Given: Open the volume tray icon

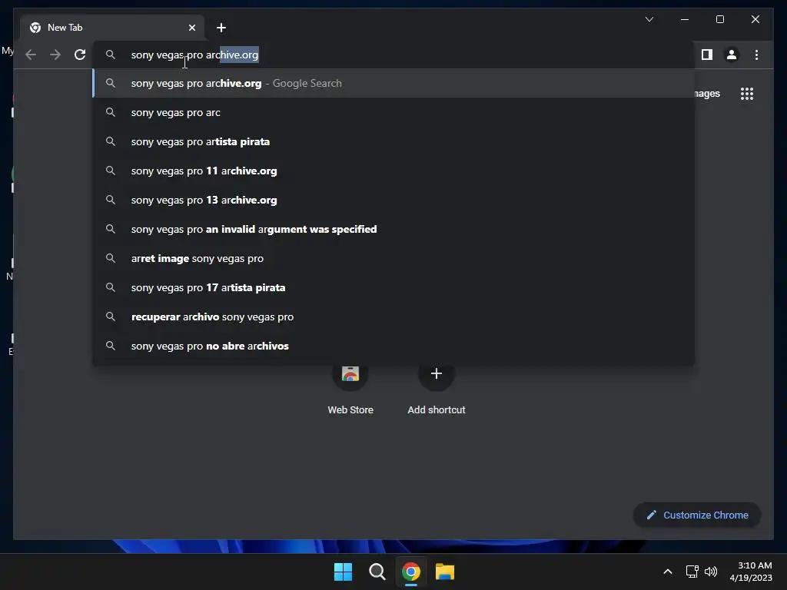Looking at the screenshot, I should (711, 572).
